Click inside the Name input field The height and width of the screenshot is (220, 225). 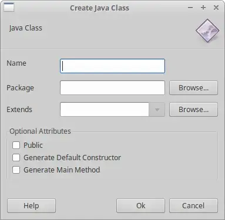coord(112,66)
